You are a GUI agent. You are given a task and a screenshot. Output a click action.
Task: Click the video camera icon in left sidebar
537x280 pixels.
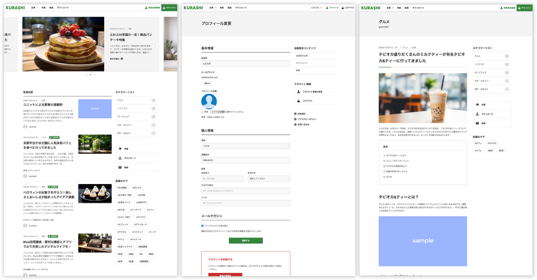pyautogui.click(x=120, y=167)
